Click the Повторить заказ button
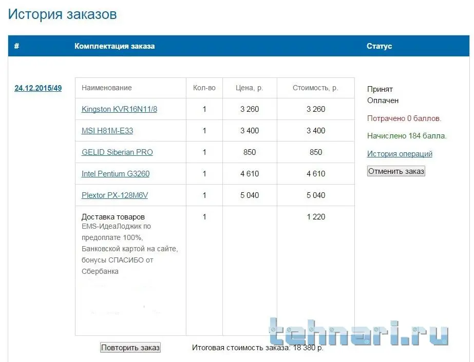The width and height of the screenshot is (474, 362). coord(130,348)
